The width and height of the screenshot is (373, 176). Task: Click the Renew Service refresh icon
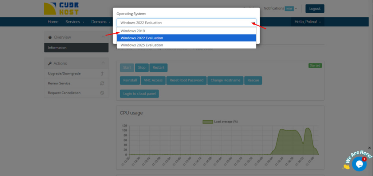click(102, 83)
